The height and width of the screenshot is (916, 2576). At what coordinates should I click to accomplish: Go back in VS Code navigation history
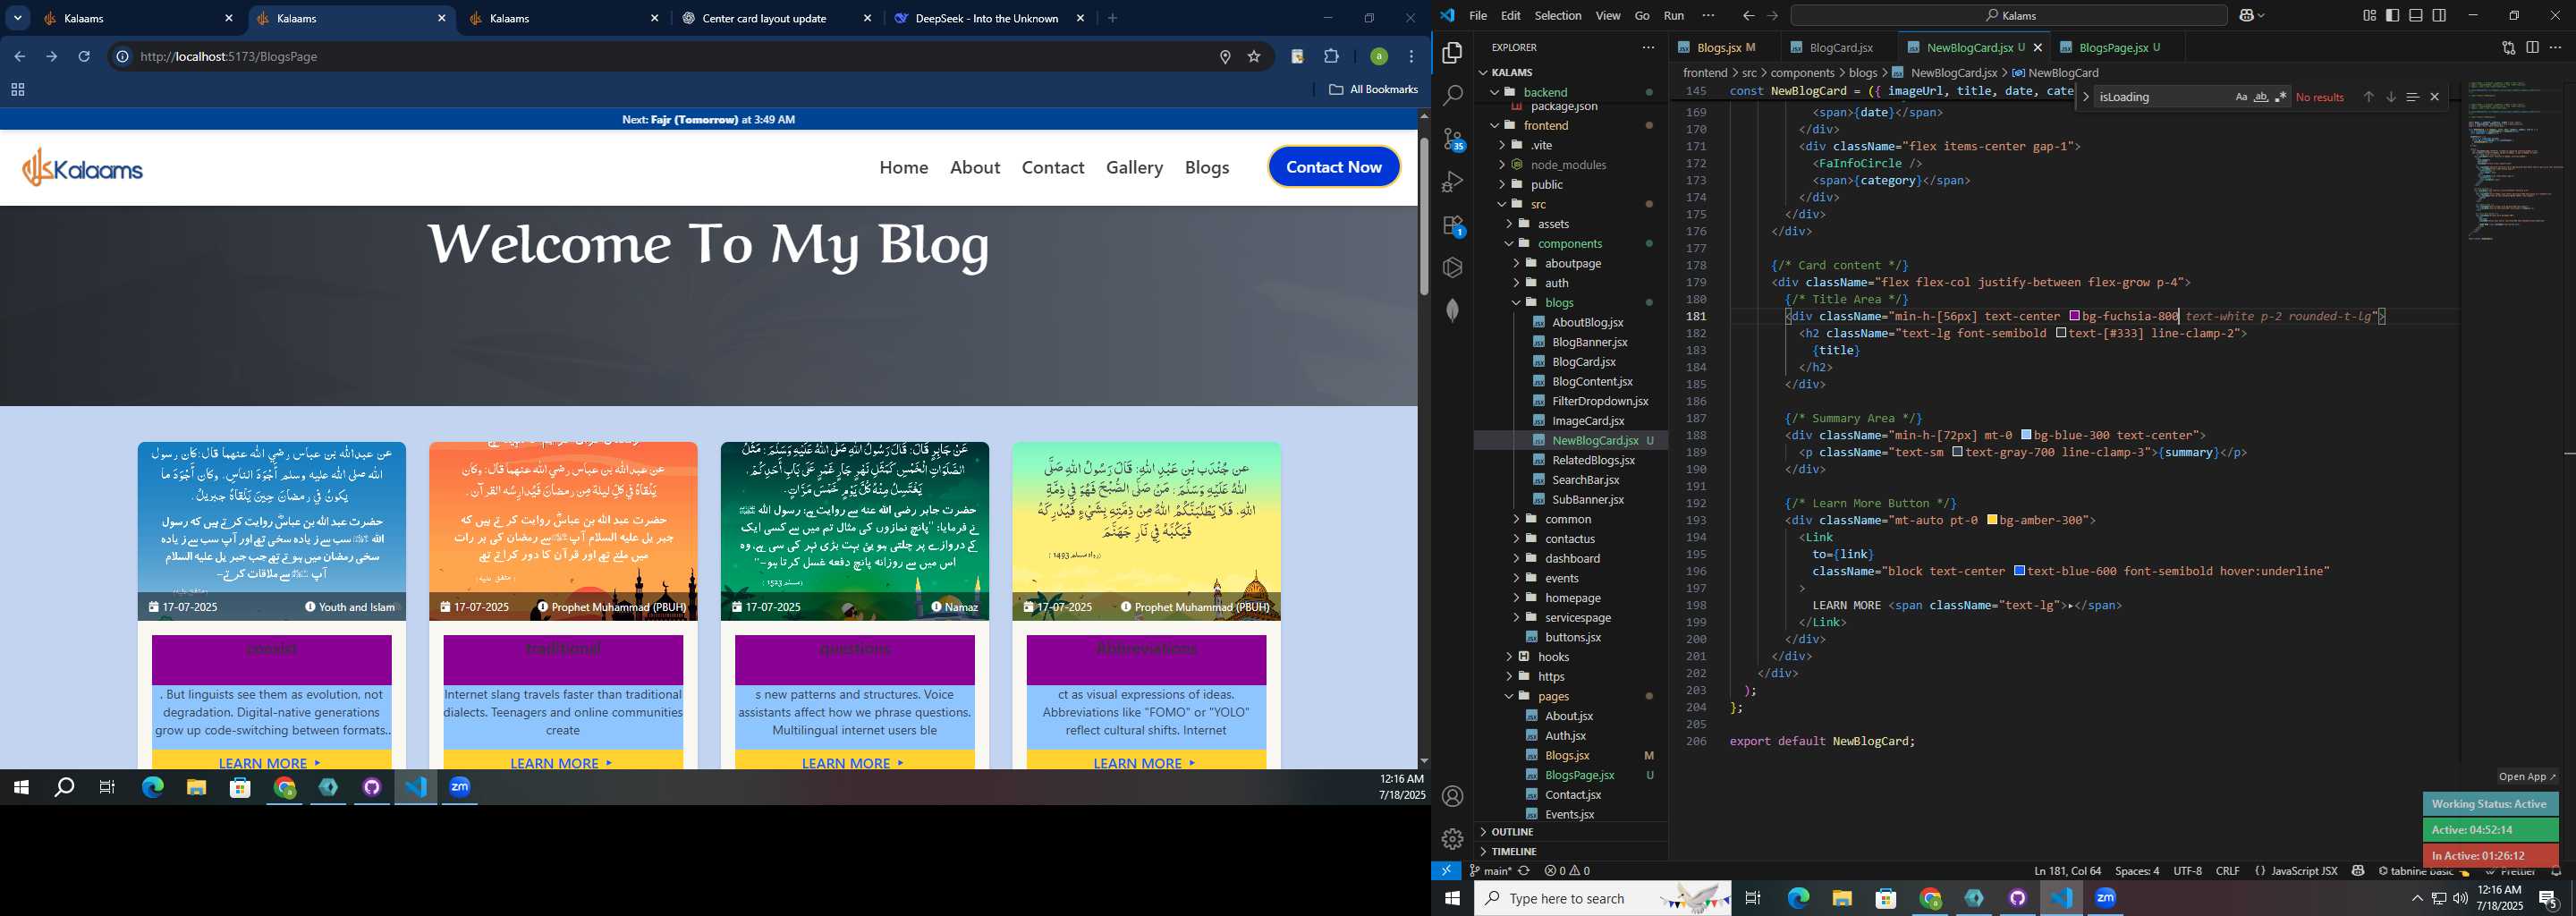[1748, 15]
